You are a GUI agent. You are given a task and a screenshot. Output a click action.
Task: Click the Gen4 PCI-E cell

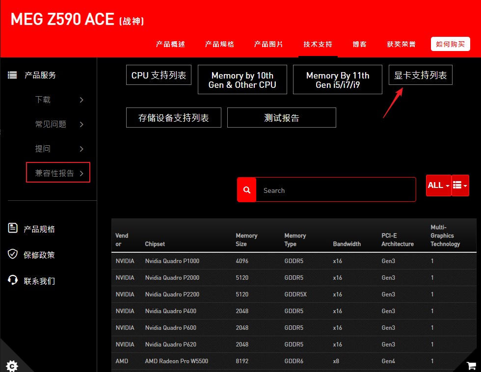[x=388, y=361]
